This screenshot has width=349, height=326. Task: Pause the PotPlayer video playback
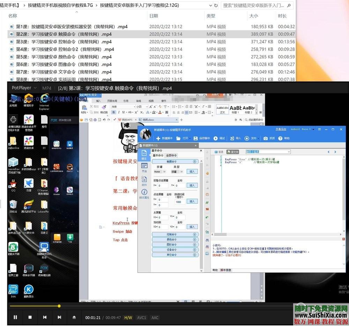[x=15, y=317]
